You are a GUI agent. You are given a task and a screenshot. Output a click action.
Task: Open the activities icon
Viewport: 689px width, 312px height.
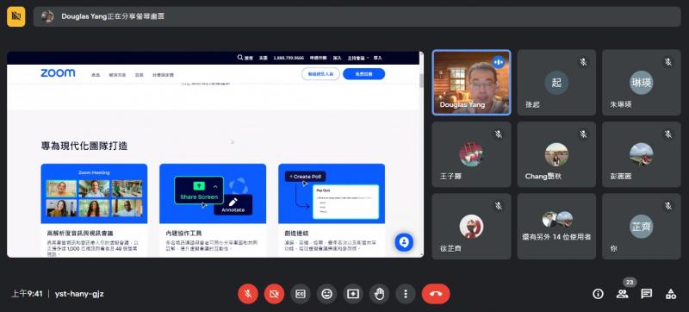671,294
